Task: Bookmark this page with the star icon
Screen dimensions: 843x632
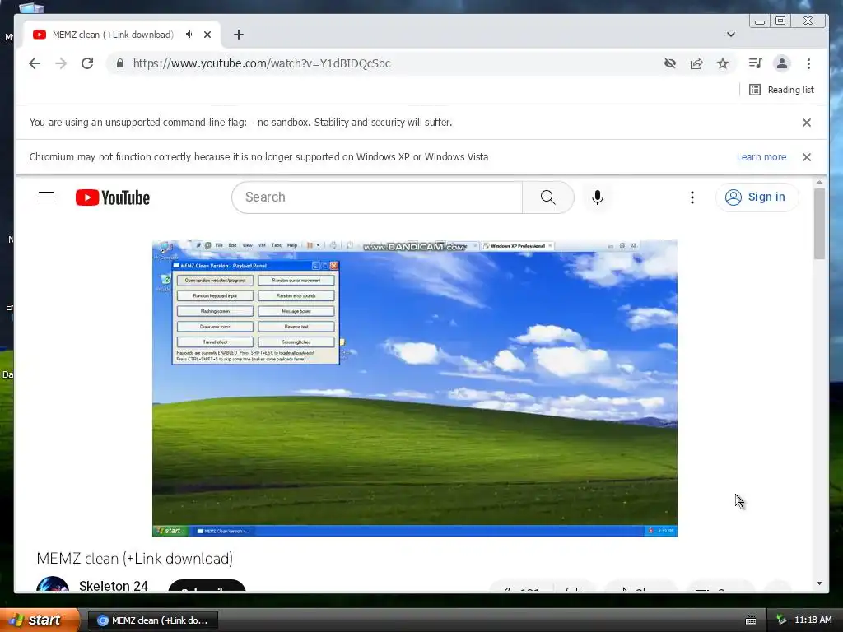Action: click(x=723, y=63)
